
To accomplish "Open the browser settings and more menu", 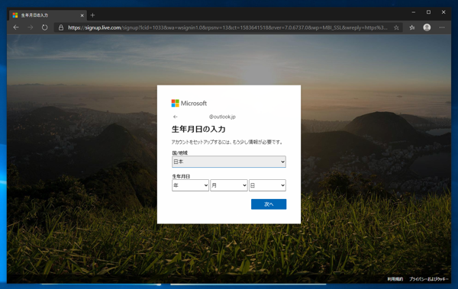I will (442, 27).
